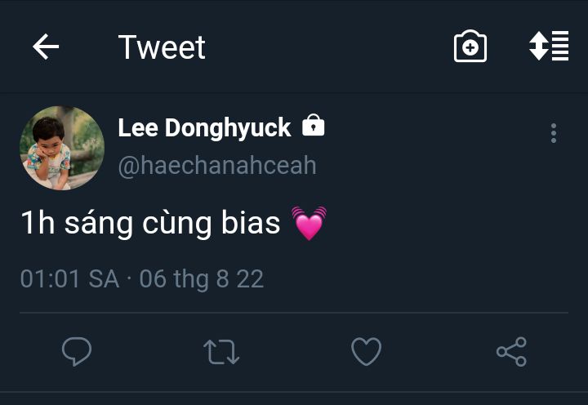Tap the "06 thg 8 22" date

(202, 279)
